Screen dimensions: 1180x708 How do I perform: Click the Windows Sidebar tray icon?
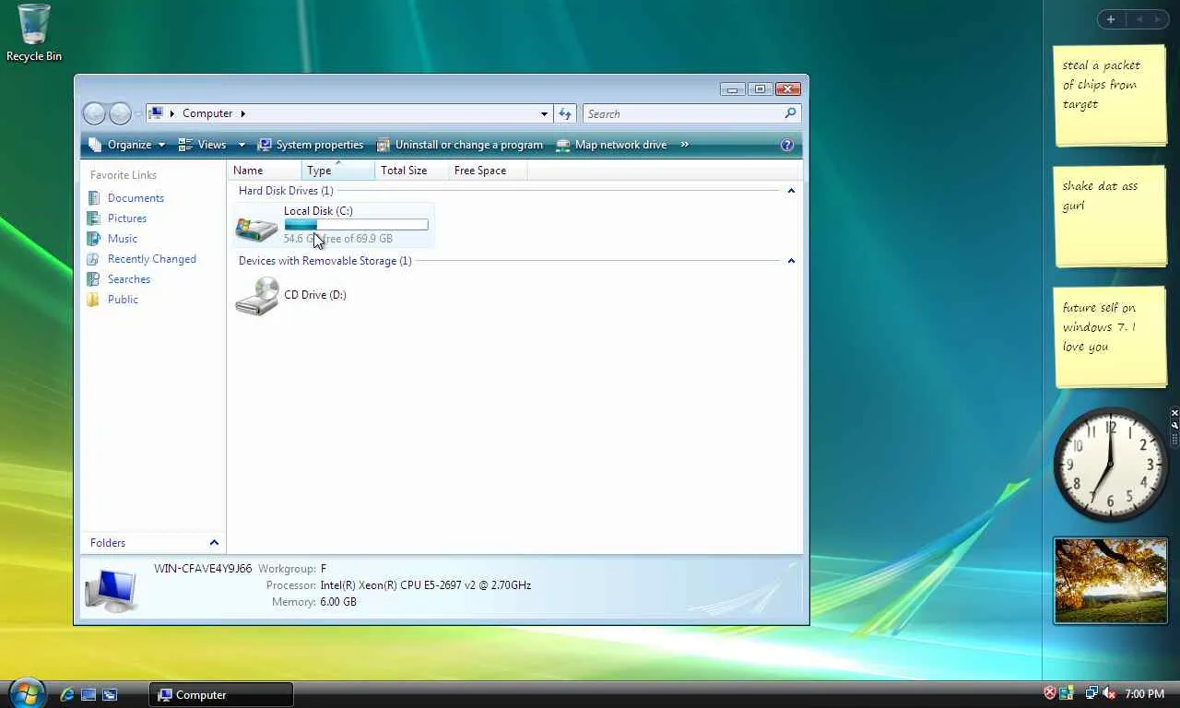1068,693
